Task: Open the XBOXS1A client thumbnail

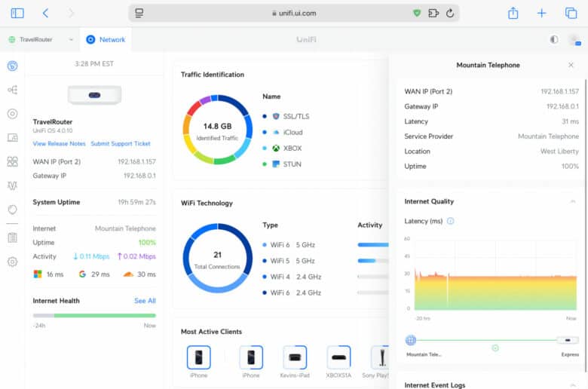Action: (338, 357)
